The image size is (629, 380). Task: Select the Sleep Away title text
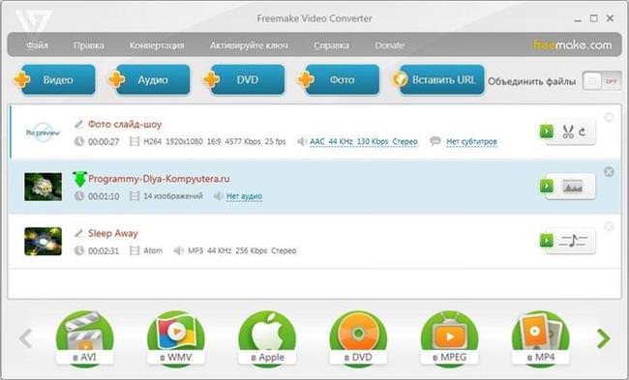click(112, 233)
